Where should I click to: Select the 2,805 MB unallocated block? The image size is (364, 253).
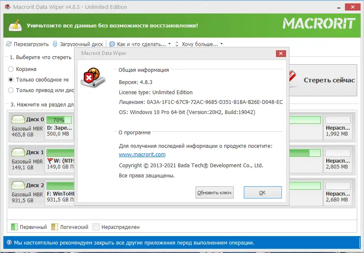338,159
